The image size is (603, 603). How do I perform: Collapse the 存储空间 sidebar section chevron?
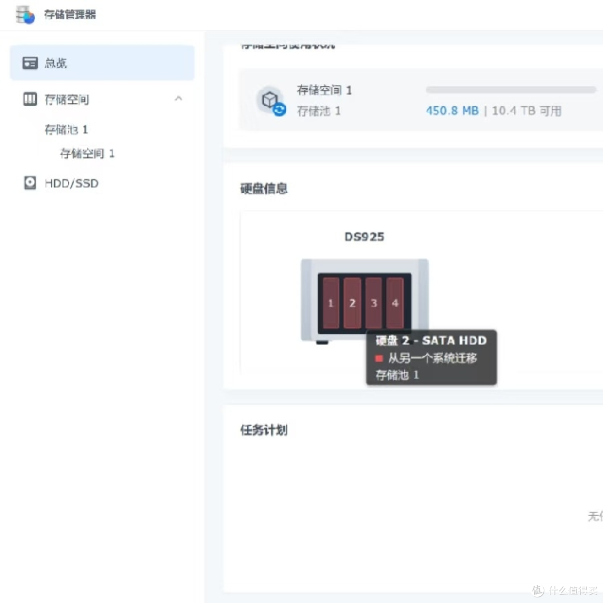179,99
